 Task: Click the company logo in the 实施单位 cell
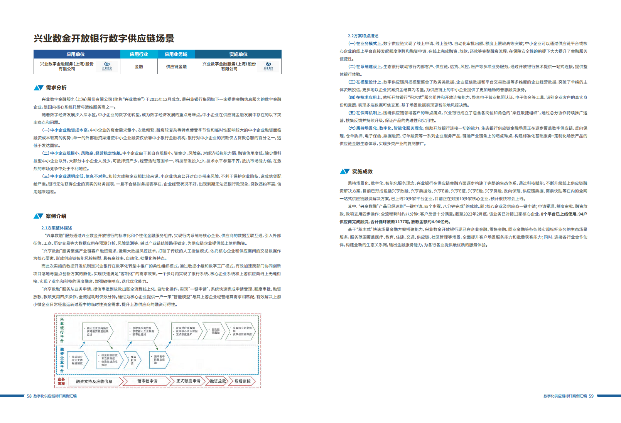(x=268, y=66)
